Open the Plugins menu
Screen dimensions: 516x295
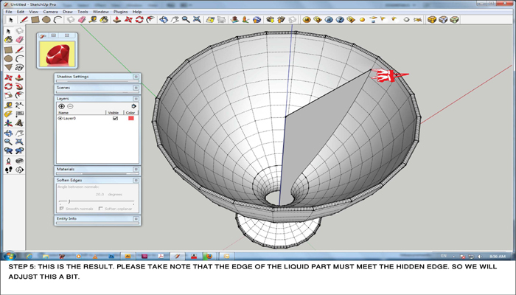(x=121, y=12)
